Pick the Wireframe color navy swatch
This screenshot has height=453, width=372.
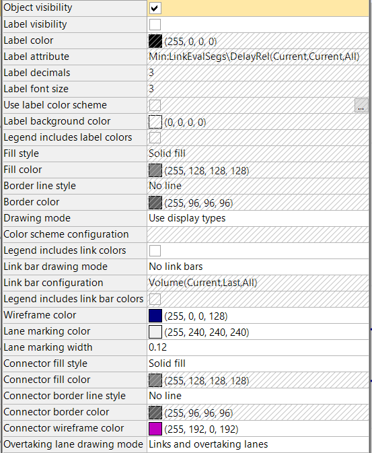155,316
